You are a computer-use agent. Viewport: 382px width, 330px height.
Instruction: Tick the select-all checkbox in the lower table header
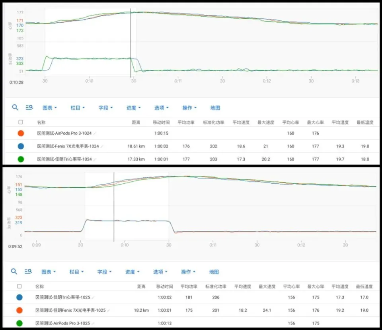point(19,286)
